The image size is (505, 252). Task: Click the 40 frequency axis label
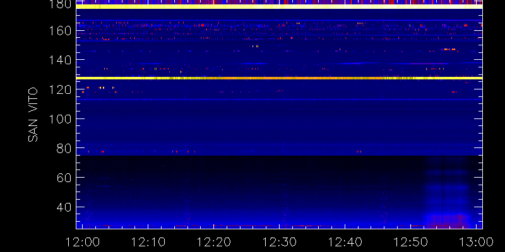coord(64,207)
